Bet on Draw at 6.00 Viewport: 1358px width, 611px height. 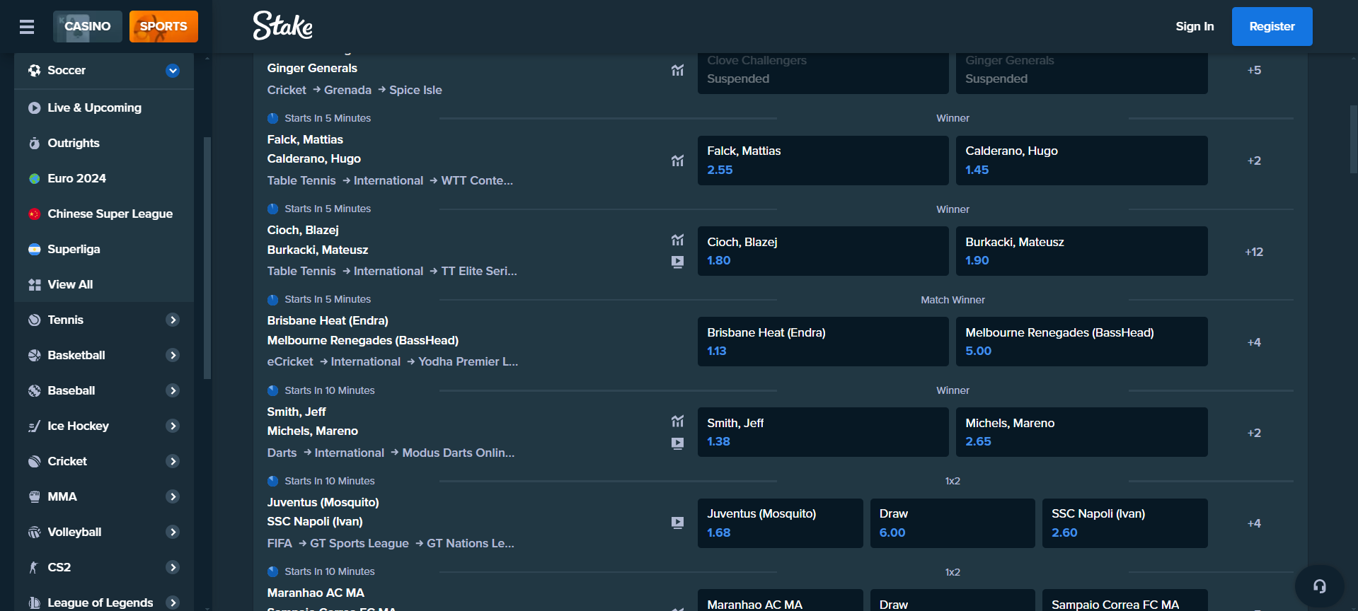click(x=953, y=523)
